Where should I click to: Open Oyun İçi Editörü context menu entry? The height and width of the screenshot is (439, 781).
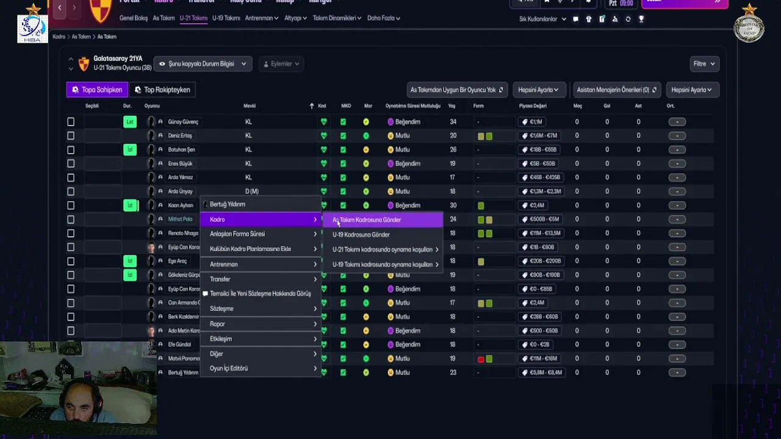pyautogui.click(x=261, y=368)
